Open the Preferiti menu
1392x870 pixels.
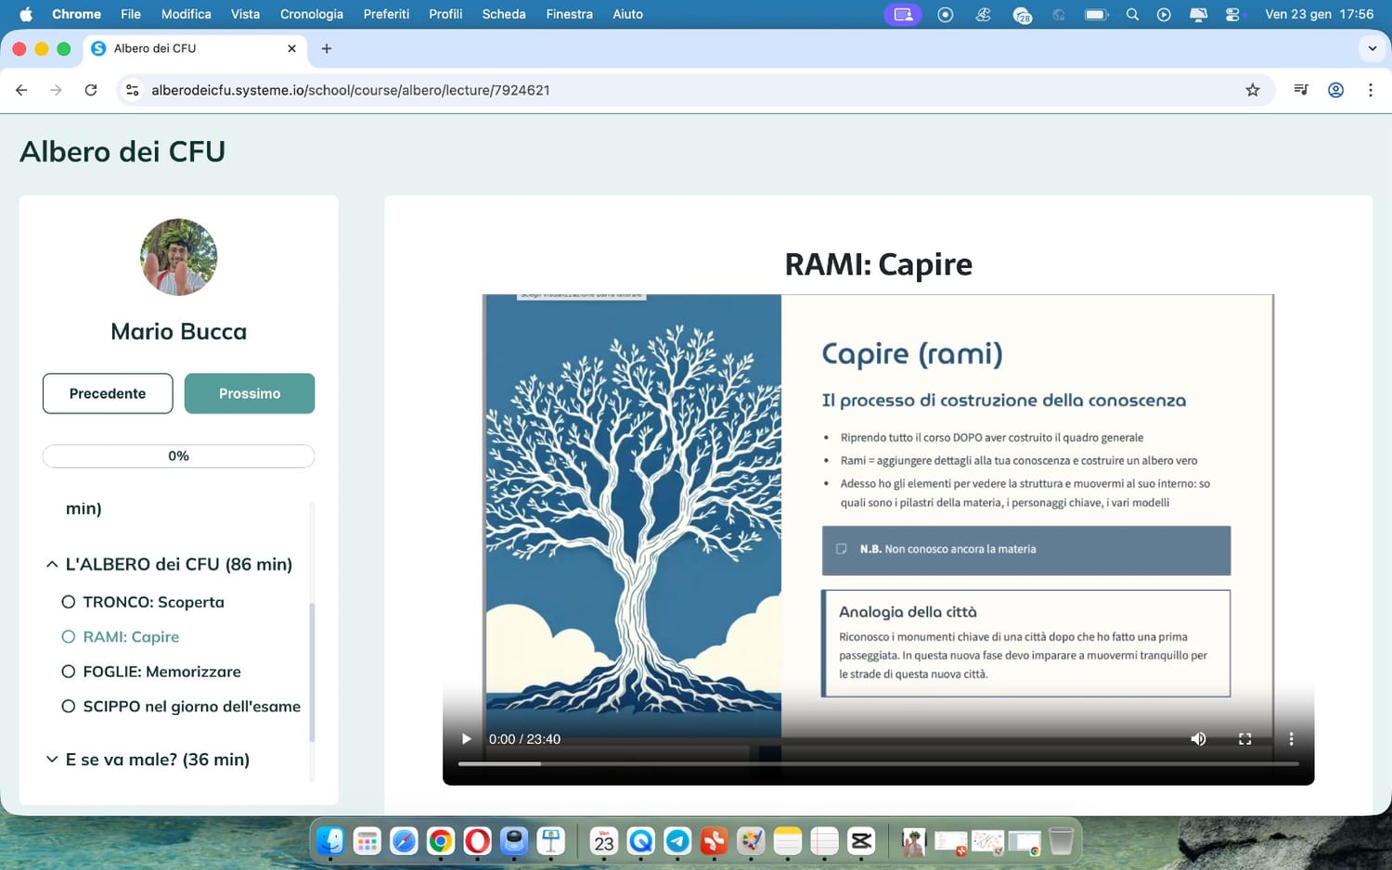[386, 14]
